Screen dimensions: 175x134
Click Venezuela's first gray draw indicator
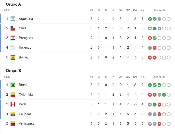(x=150, y=123)
